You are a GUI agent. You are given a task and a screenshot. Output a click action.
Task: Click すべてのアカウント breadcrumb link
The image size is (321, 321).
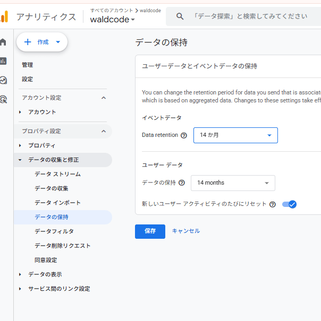pos(112,11)
